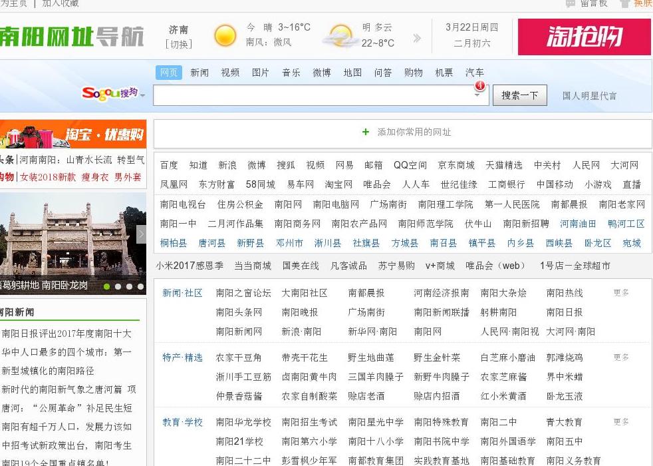The width and height of the screenshot is (653, 466).
Task: Click the sunny weather icon for today
Action: click(x=225, y=35)
